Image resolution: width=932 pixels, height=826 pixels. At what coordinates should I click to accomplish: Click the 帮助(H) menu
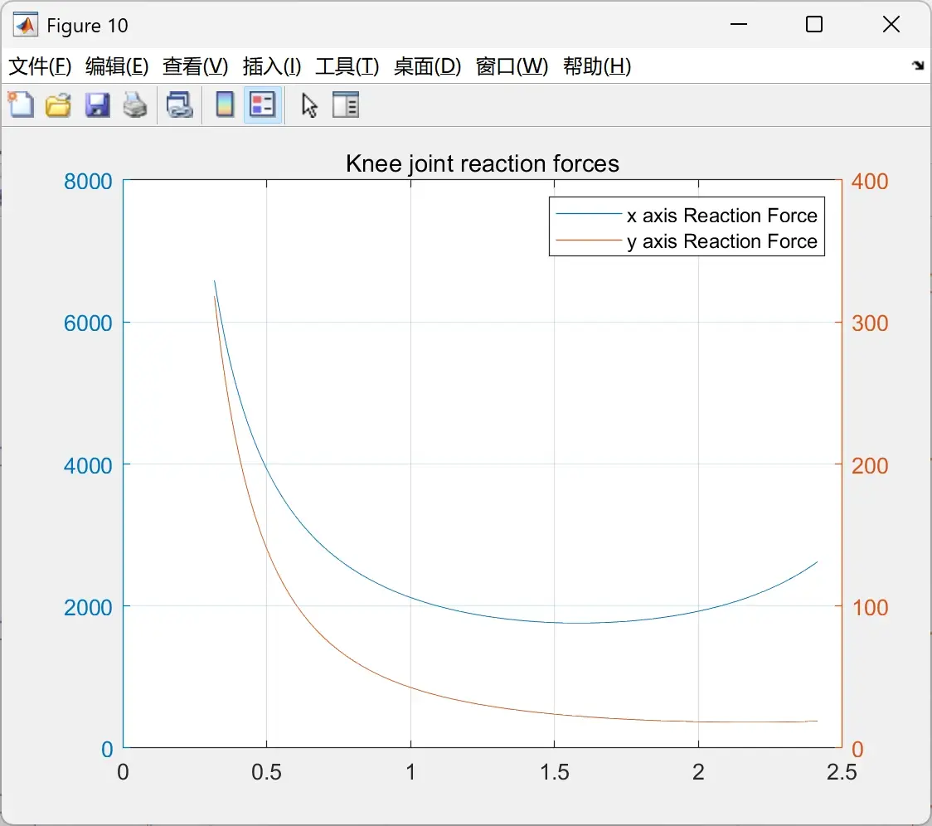(597, 66)
